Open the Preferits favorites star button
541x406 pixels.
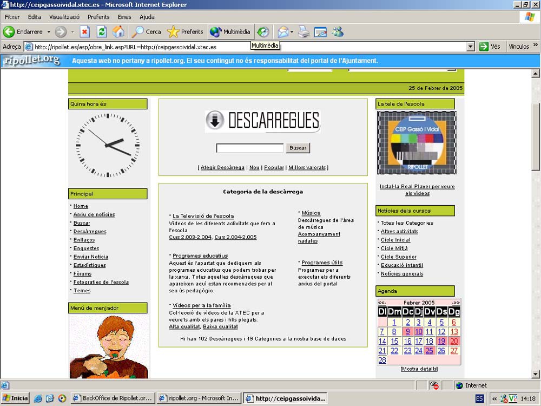[x=185, y=32]
